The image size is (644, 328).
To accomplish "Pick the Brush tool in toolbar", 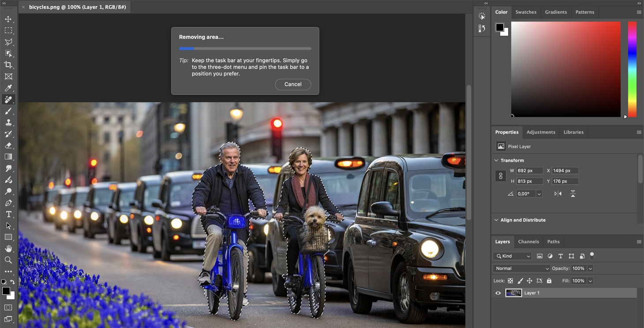I will pyautogui.click(x=8, y=111).
